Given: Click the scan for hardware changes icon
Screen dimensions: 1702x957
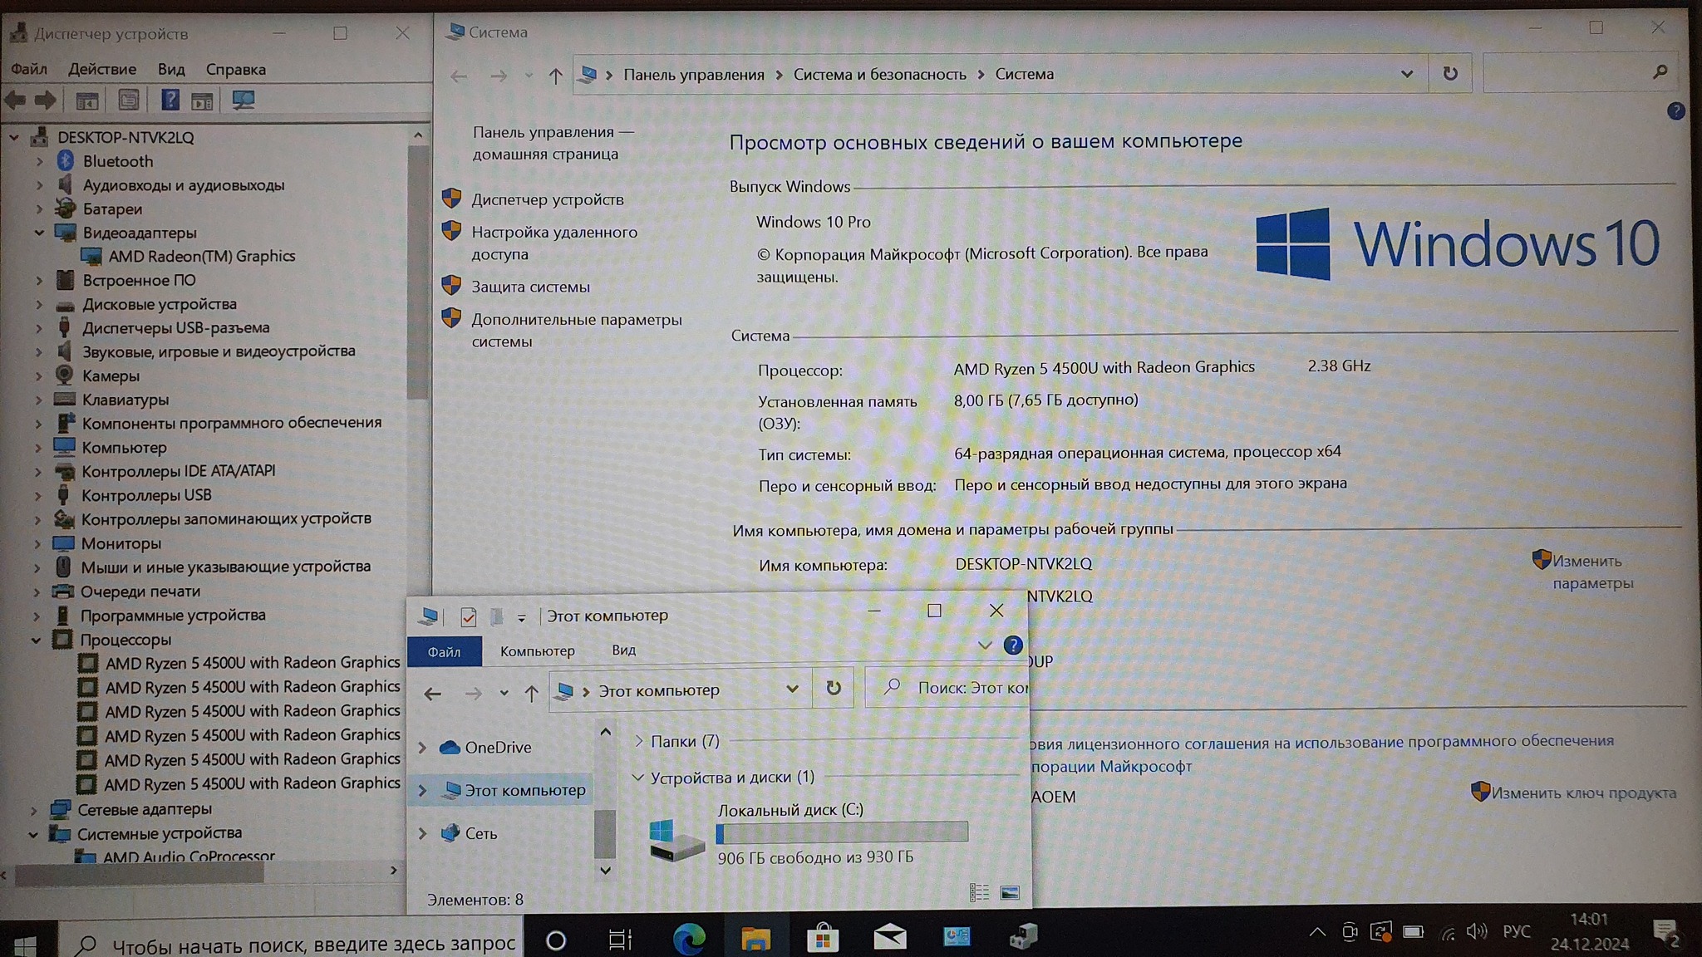Looking at the screenshot, I should tap(243, 101).
